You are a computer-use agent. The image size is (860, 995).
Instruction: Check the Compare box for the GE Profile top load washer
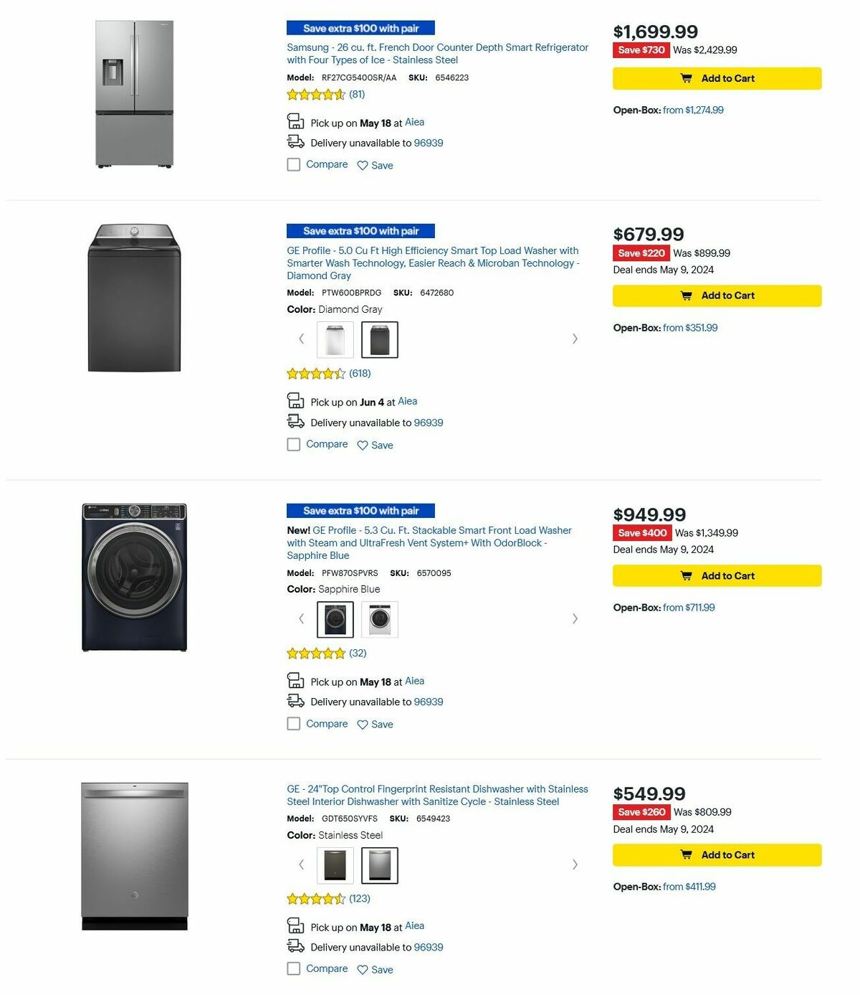pyautogui.click(x=294, y=444)
